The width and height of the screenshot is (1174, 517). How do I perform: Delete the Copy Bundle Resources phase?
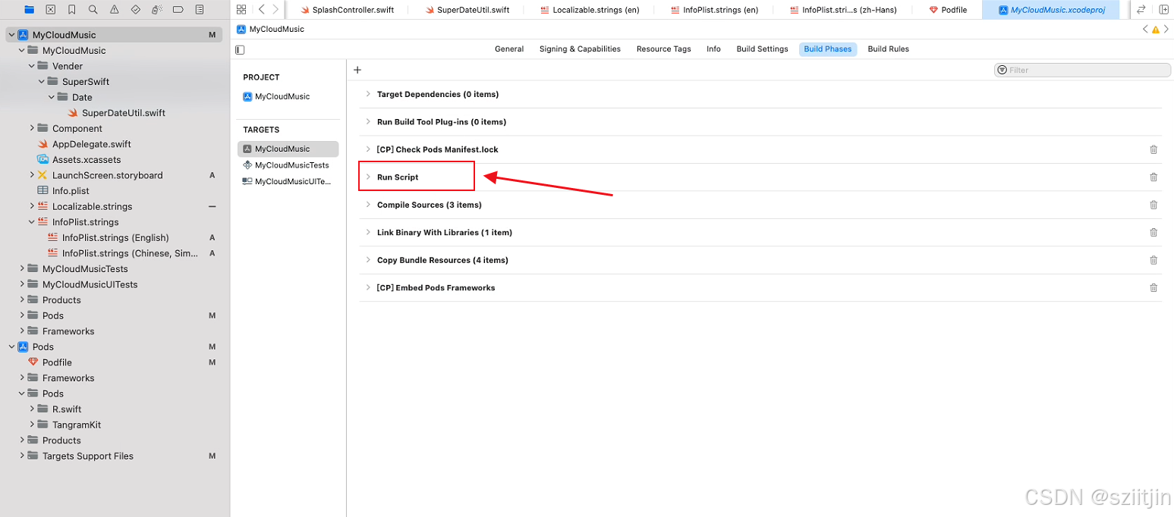1154,260
